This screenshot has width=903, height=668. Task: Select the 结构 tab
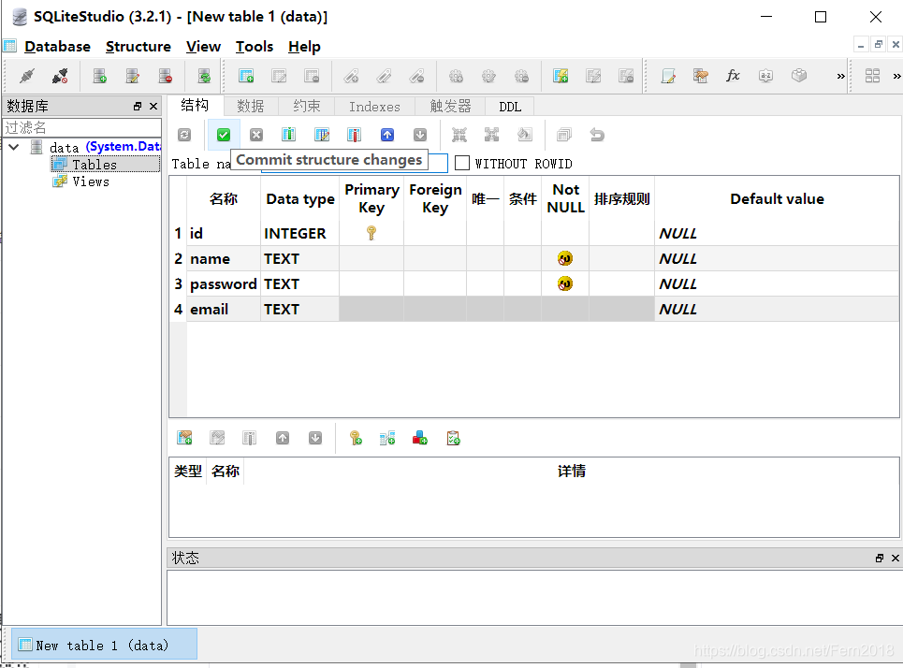194,106
